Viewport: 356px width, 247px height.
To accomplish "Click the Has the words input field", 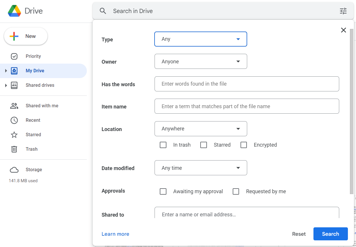I will pos(247,84).
